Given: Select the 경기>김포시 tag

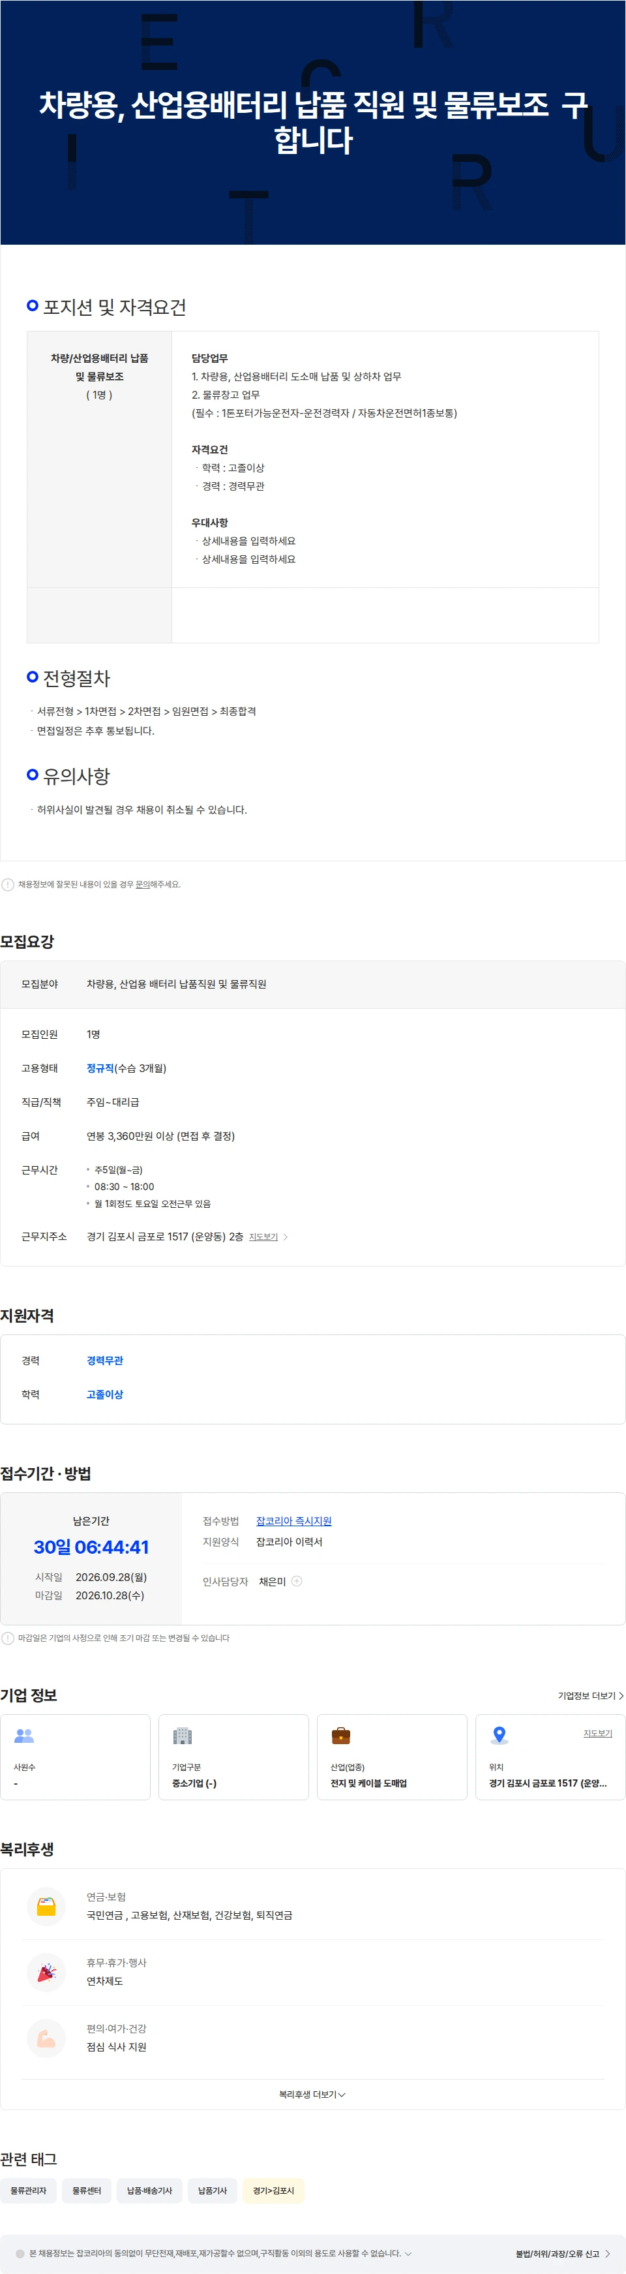Looking at the screenshot, I should [273, 2190].
